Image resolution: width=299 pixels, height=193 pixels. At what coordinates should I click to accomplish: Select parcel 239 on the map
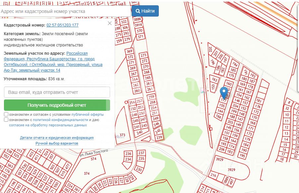(x=159, y=137)
